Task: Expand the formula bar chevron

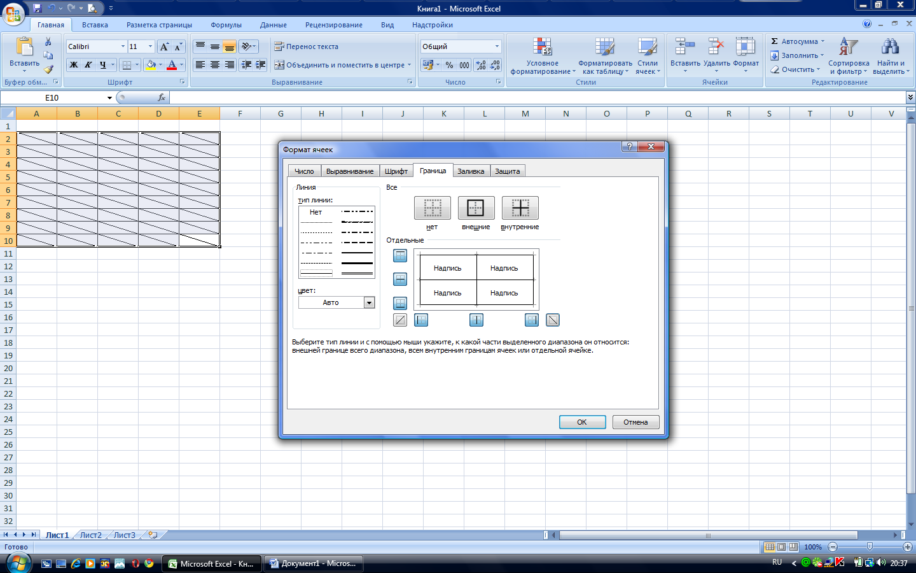Action: [x=910, y=97]
